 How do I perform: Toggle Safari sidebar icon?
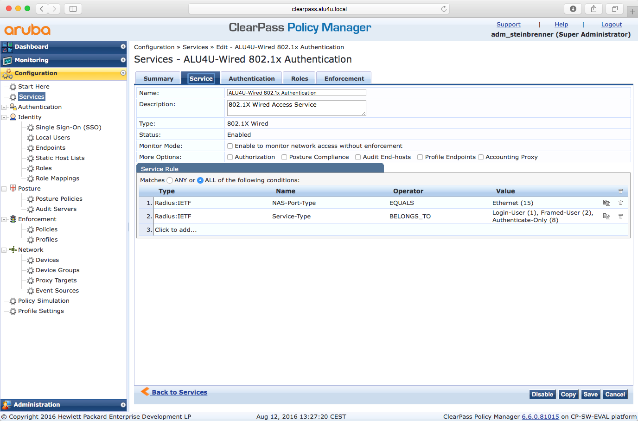point(73,9)
